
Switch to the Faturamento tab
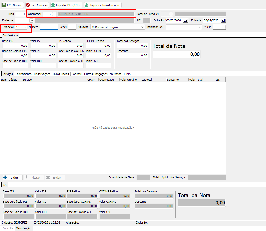pos(23,74)
